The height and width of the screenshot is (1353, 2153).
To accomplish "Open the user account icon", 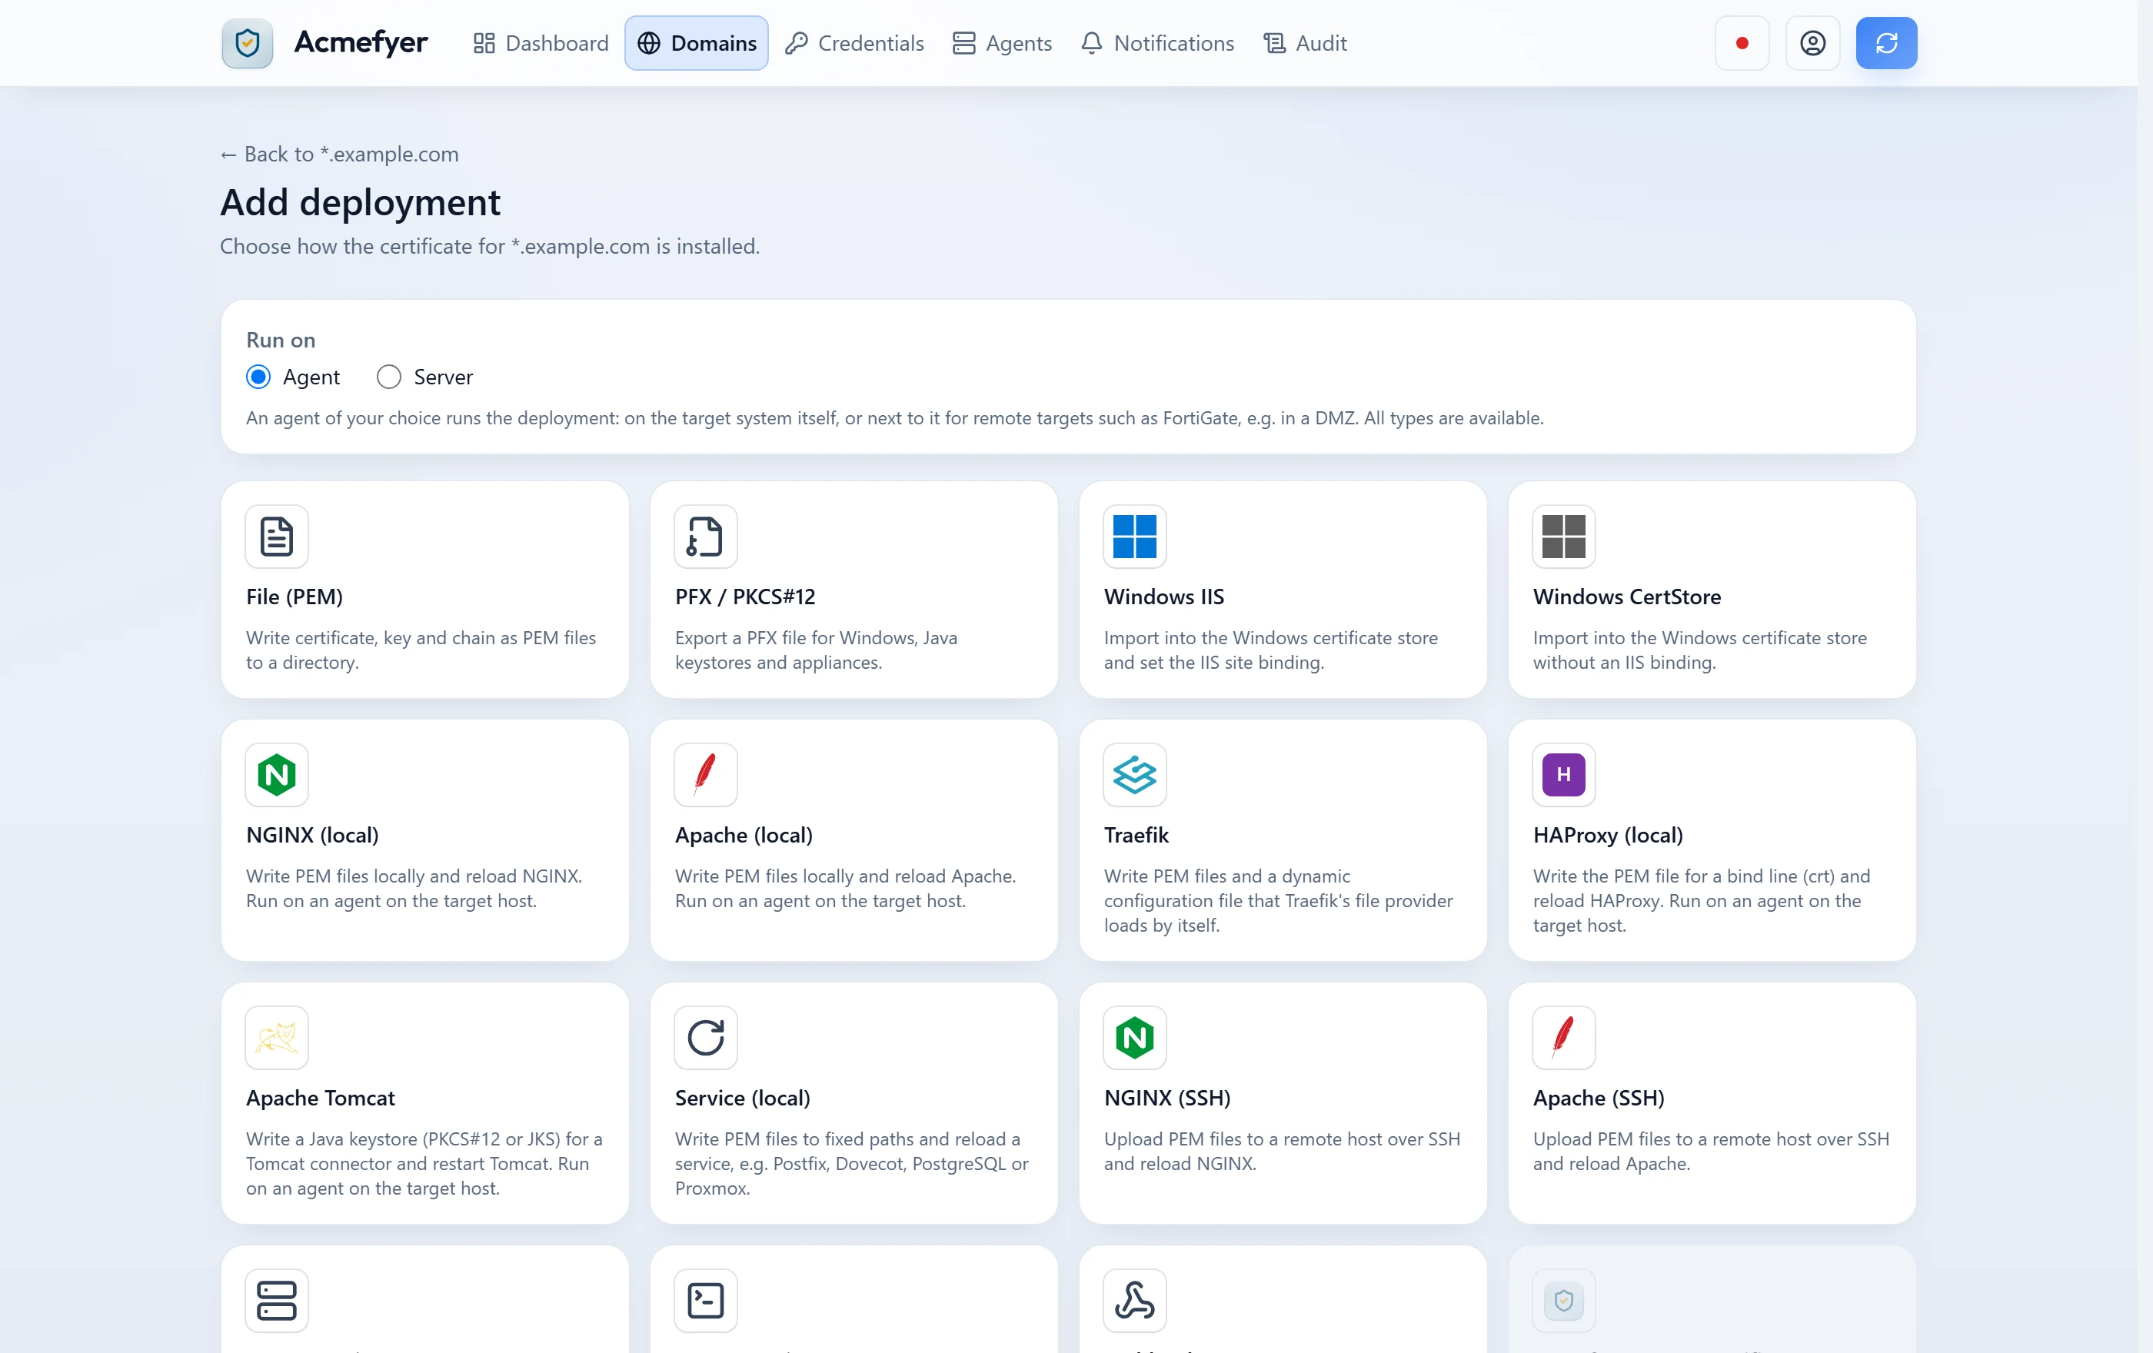I will coord(1812,43).
